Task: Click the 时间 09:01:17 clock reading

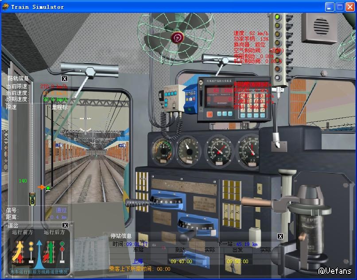Action: click(130, 244)
